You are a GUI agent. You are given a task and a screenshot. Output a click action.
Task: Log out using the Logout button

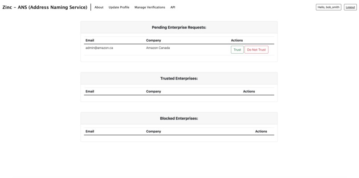[350, 7]
